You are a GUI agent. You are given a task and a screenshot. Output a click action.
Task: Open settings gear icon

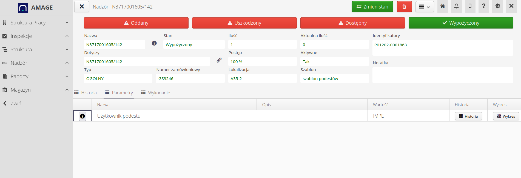click(497, 6)
